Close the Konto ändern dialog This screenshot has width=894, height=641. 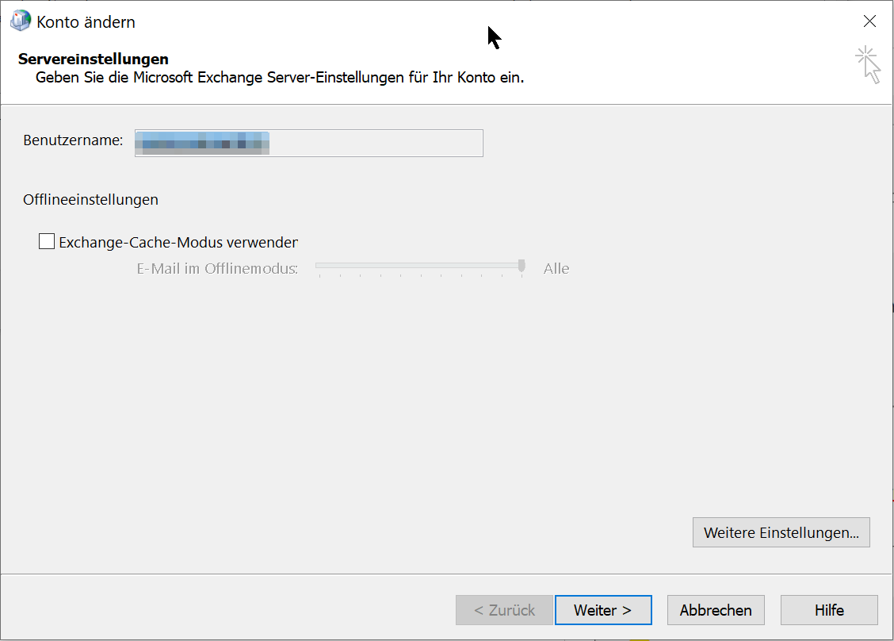(x=869, y=21)
